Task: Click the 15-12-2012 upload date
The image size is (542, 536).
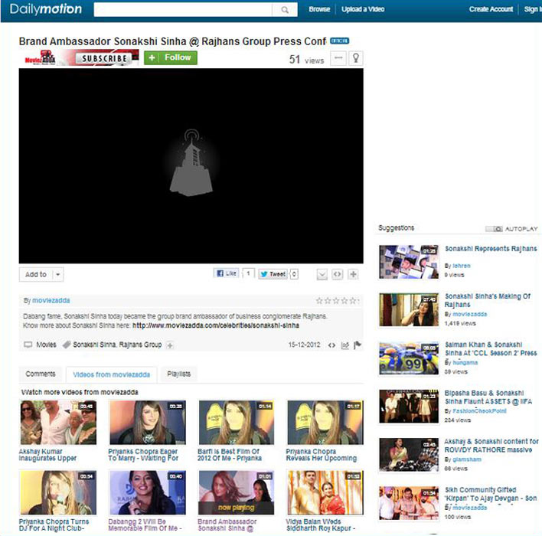Action: 304,345
